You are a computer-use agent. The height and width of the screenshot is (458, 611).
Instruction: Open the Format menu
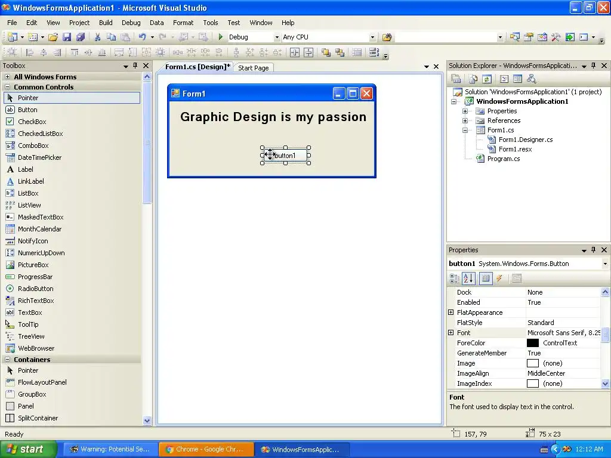click(183, 23)
